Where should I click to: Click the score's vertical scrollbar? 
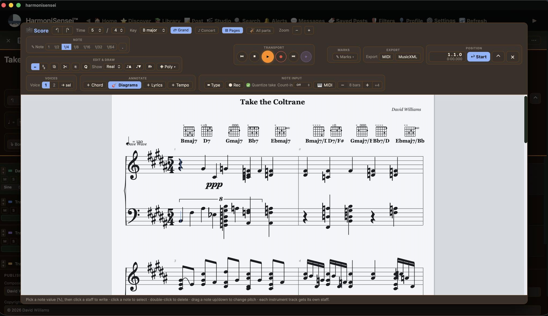click(x=526, y=119)
